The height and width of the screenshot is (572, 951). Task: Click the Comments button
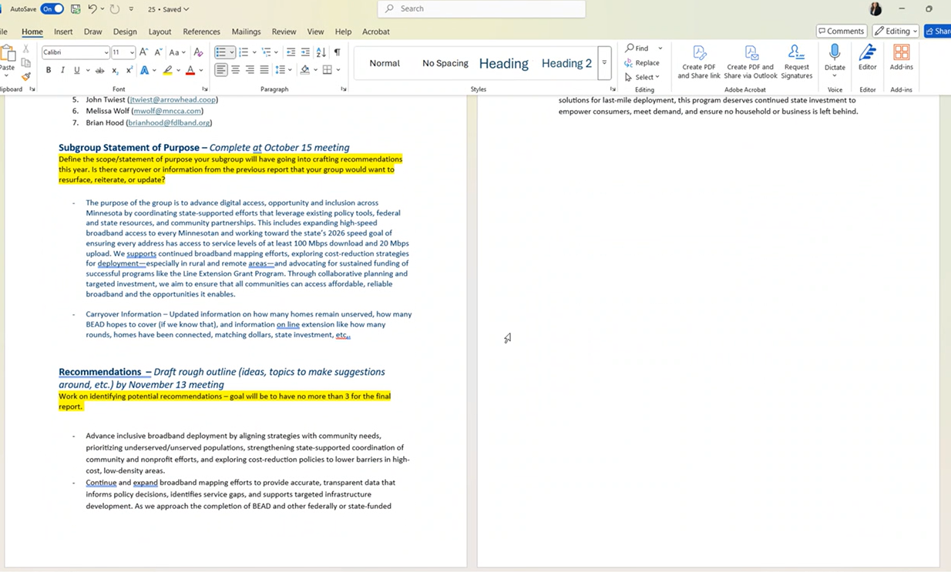[841, 32]
